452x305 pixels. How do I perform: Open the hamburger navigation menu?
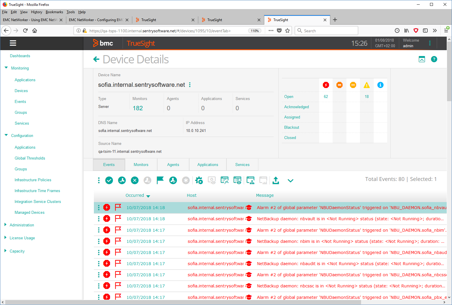tap(13, 43)
